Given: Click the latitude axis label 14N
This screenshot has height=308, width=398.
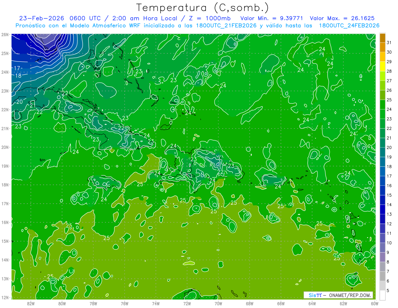Looking at the screenshot, I should [5, 260].
